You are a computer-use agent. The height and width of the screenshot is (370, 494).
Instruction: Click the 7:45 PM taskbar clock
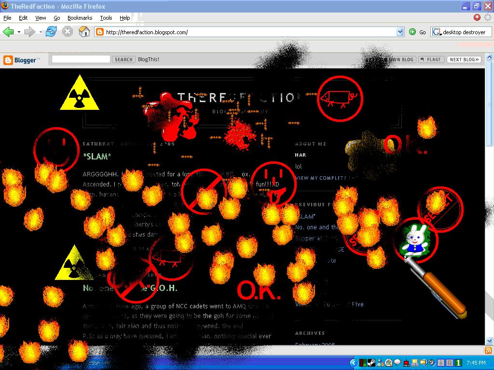476,363
